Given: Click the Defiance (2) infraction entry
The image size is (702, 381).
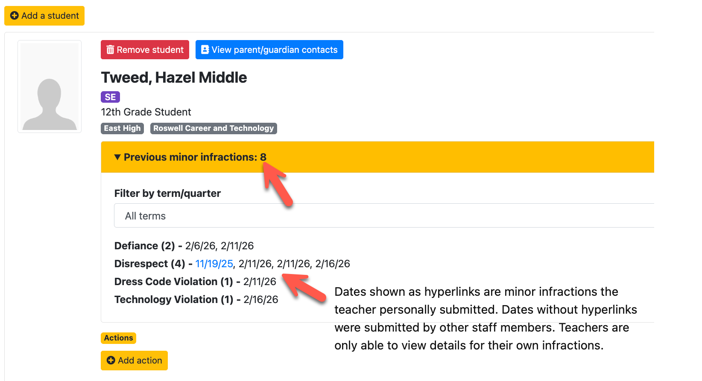Looking at the screenshot, I should tap(144, 246).
